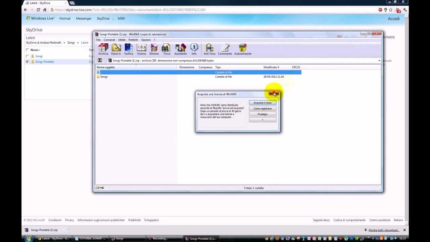Create Autoestraente self-extracting archive
Screen dimensions: 430x242
(x=243, y=49)
